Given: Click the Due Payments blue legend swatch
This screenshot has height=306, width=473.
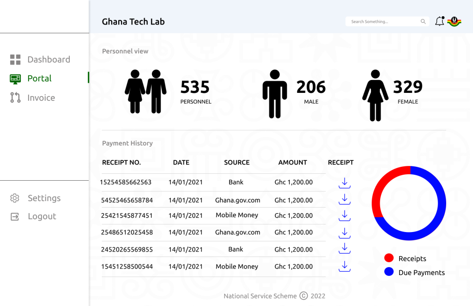Looking at the screenshot, I should pos(388,272).
